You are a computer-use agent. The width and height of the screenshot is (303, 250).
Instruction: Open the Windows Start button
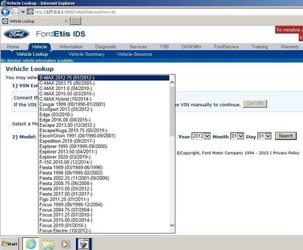10,244
